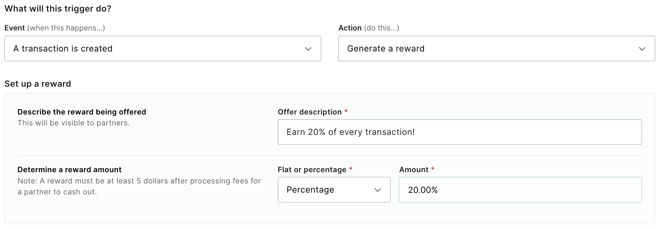Select the Amount field showing 20.00%
Viewport: 660px width, 229px height.
pyautogui.click(x=520, y=190)
